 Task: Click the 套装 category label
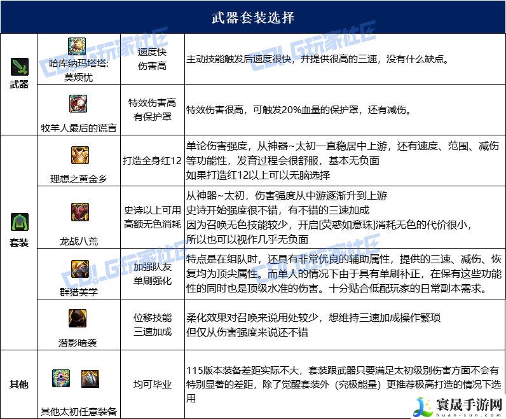(x=19, y=242)
